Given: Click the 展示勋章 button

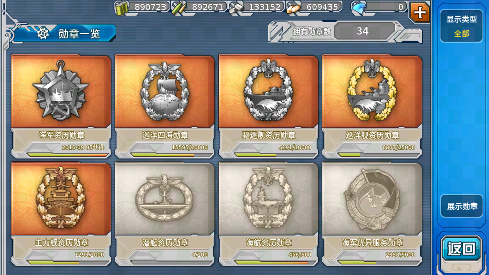Looking at the screenshot, I should [x=462, y=206].
